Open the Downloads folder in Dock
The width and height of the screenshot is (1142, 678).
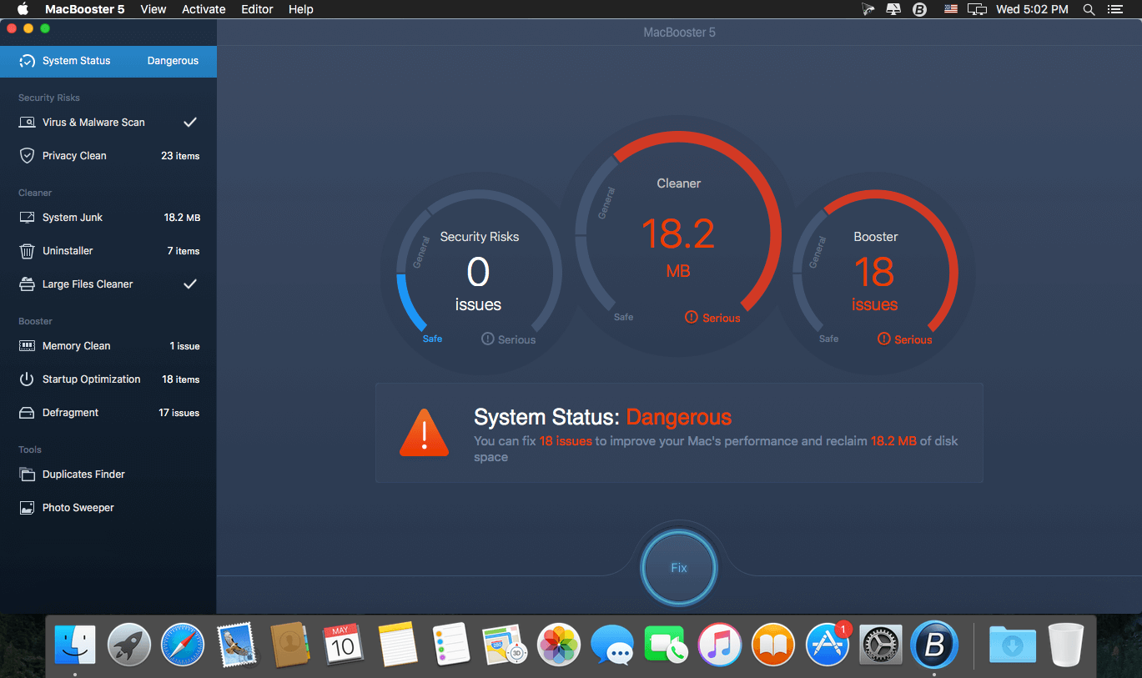(x=1013, y=645)
